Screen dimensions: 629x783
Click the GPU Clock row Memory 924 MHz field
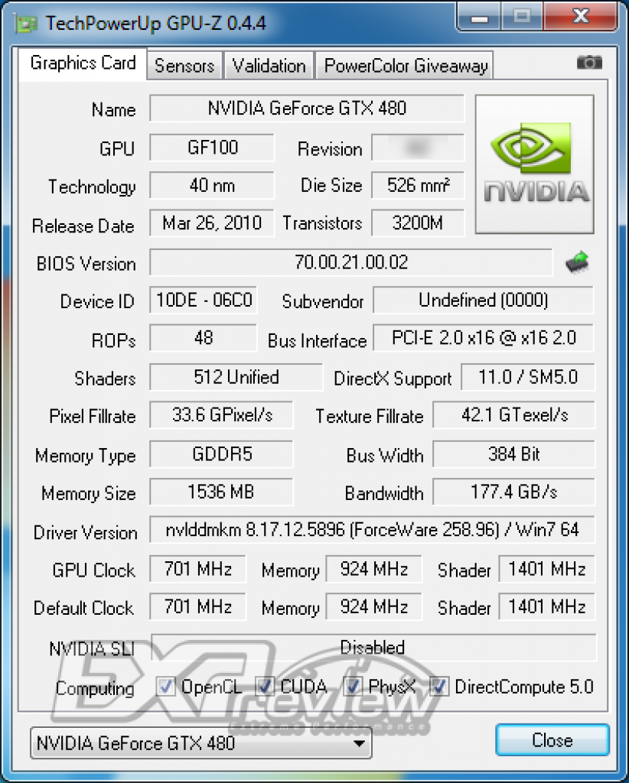[373, 569]
